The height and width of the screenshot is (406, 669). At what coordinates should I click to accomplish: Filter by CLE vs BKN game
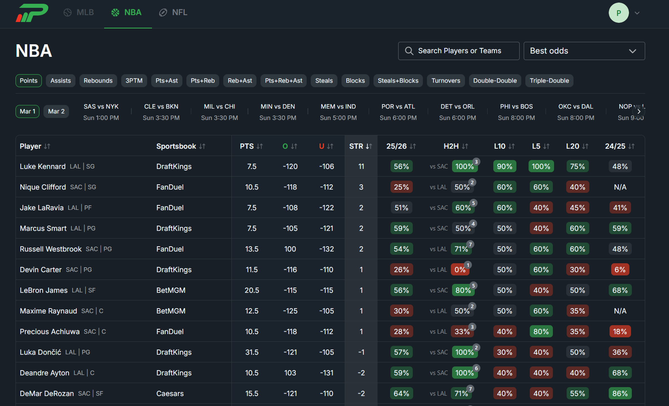161,112
